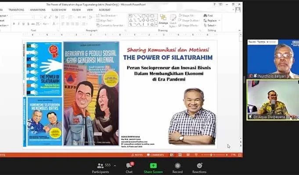
Task: Open the Arrange menu
Action: pos(163,21)
